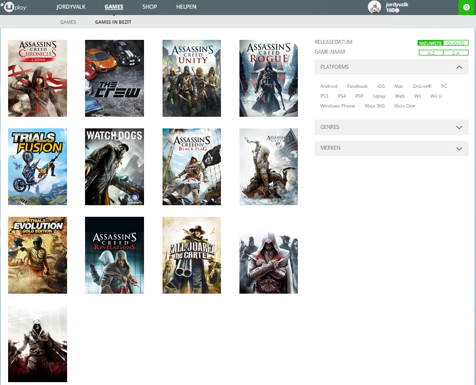
Task: Select the GAMES top menu item
Action: [114, 7]
